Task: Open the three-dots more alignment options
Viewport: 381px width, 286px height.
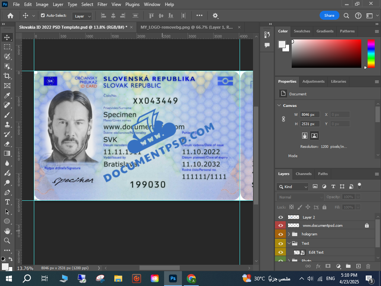Action: click(199, 16)
